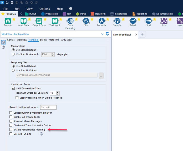Select the Union tool icon
This screenshot has height=151, width=183.
pyautogui.click(x=180, y=21)
